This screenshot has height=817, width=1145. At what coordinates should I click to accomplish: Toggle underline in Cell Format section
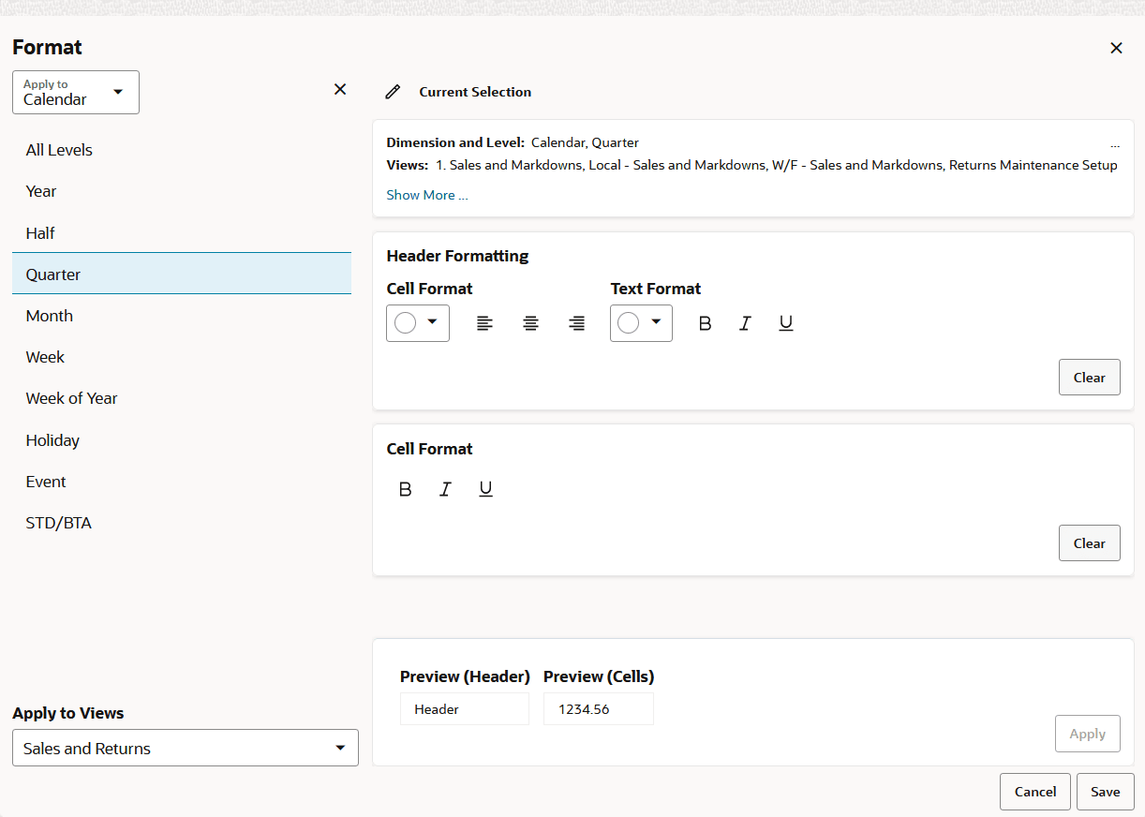point(485,489)
